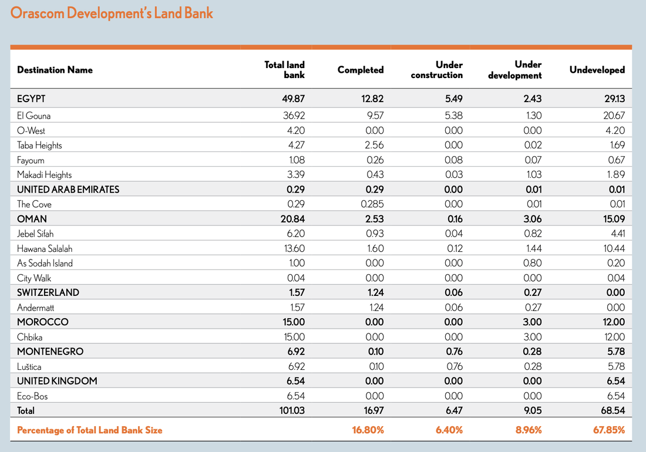Image resolution: width=646 pixels, height=452 pixels.
Task: Click the Taba Heights row label
Action: point(39,146)
